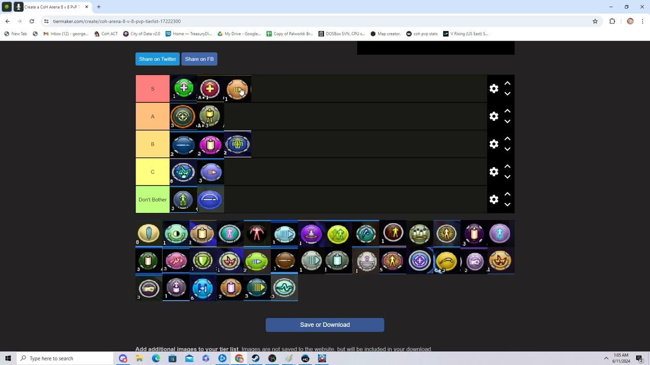Pick the yellow curved line icon
The height and width of the screenshot is (365, 650).
pos(446,261)
